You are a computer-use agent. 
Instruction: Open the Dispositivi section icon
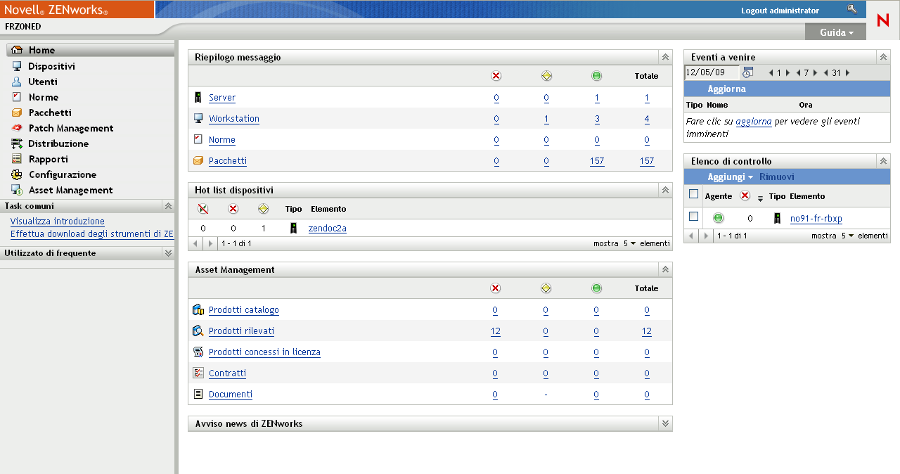coord(15,65)
